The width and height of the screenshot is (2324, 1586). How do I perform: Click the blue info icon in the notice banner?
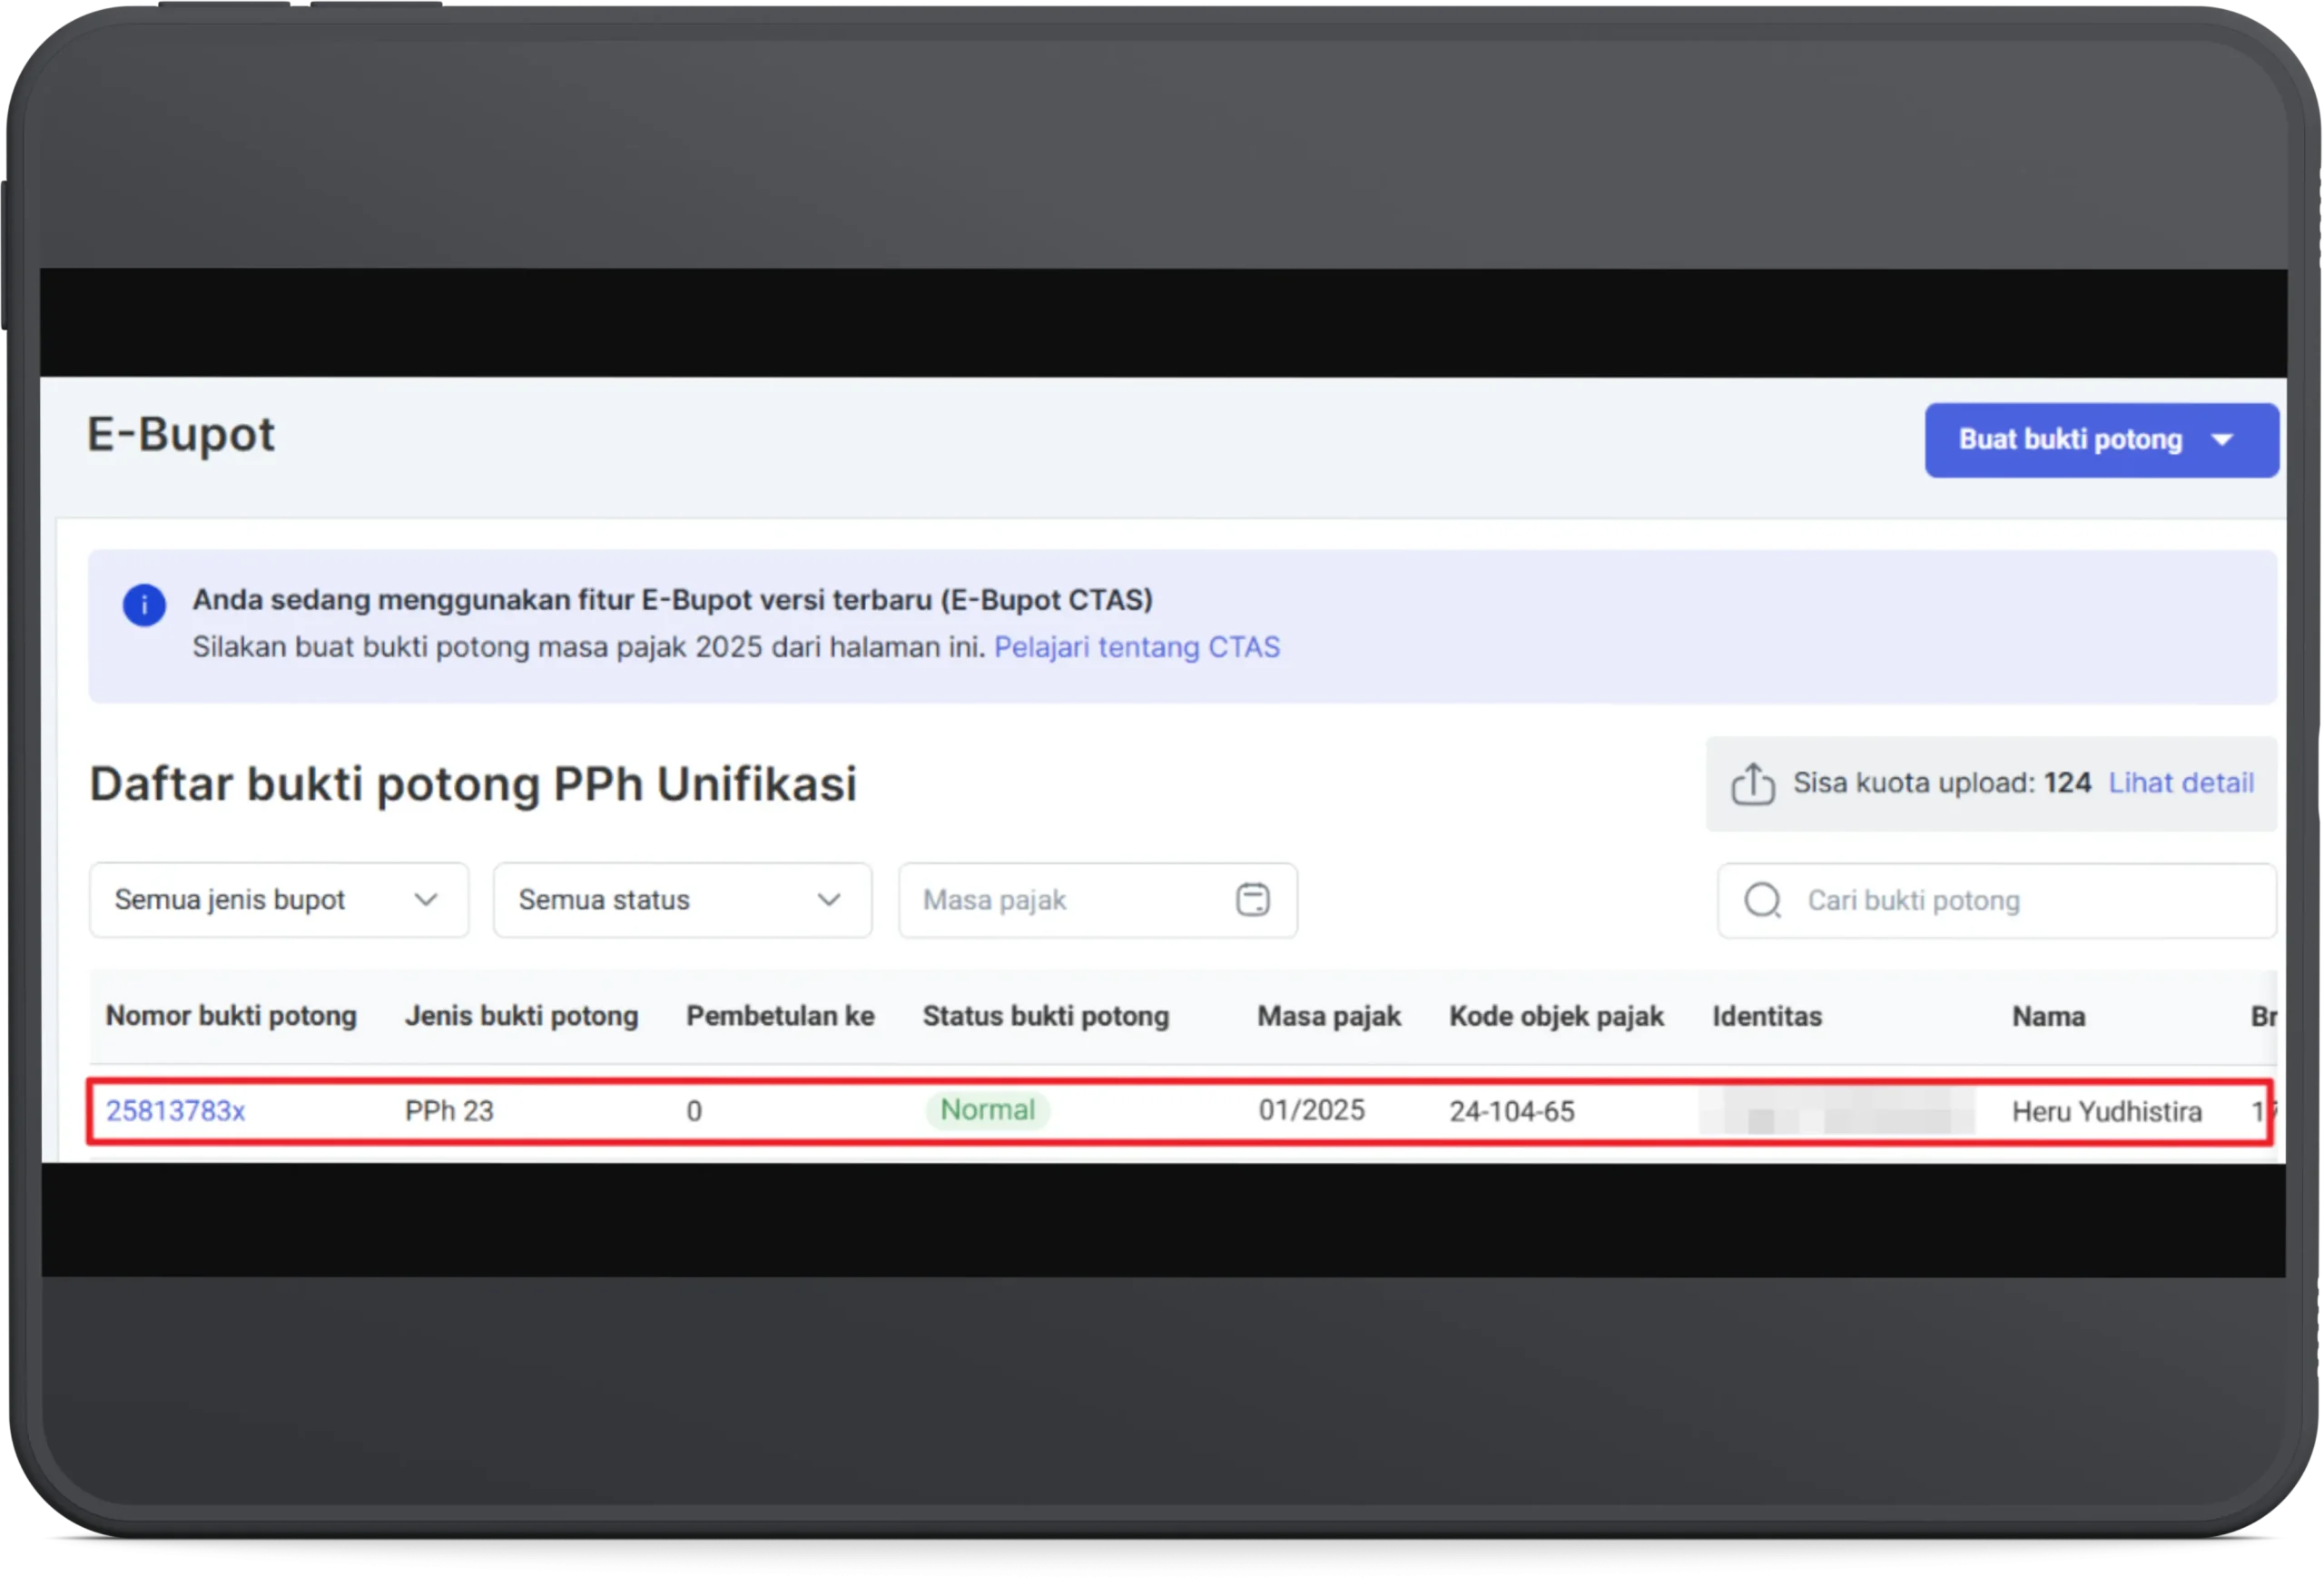tap(144, 603)
